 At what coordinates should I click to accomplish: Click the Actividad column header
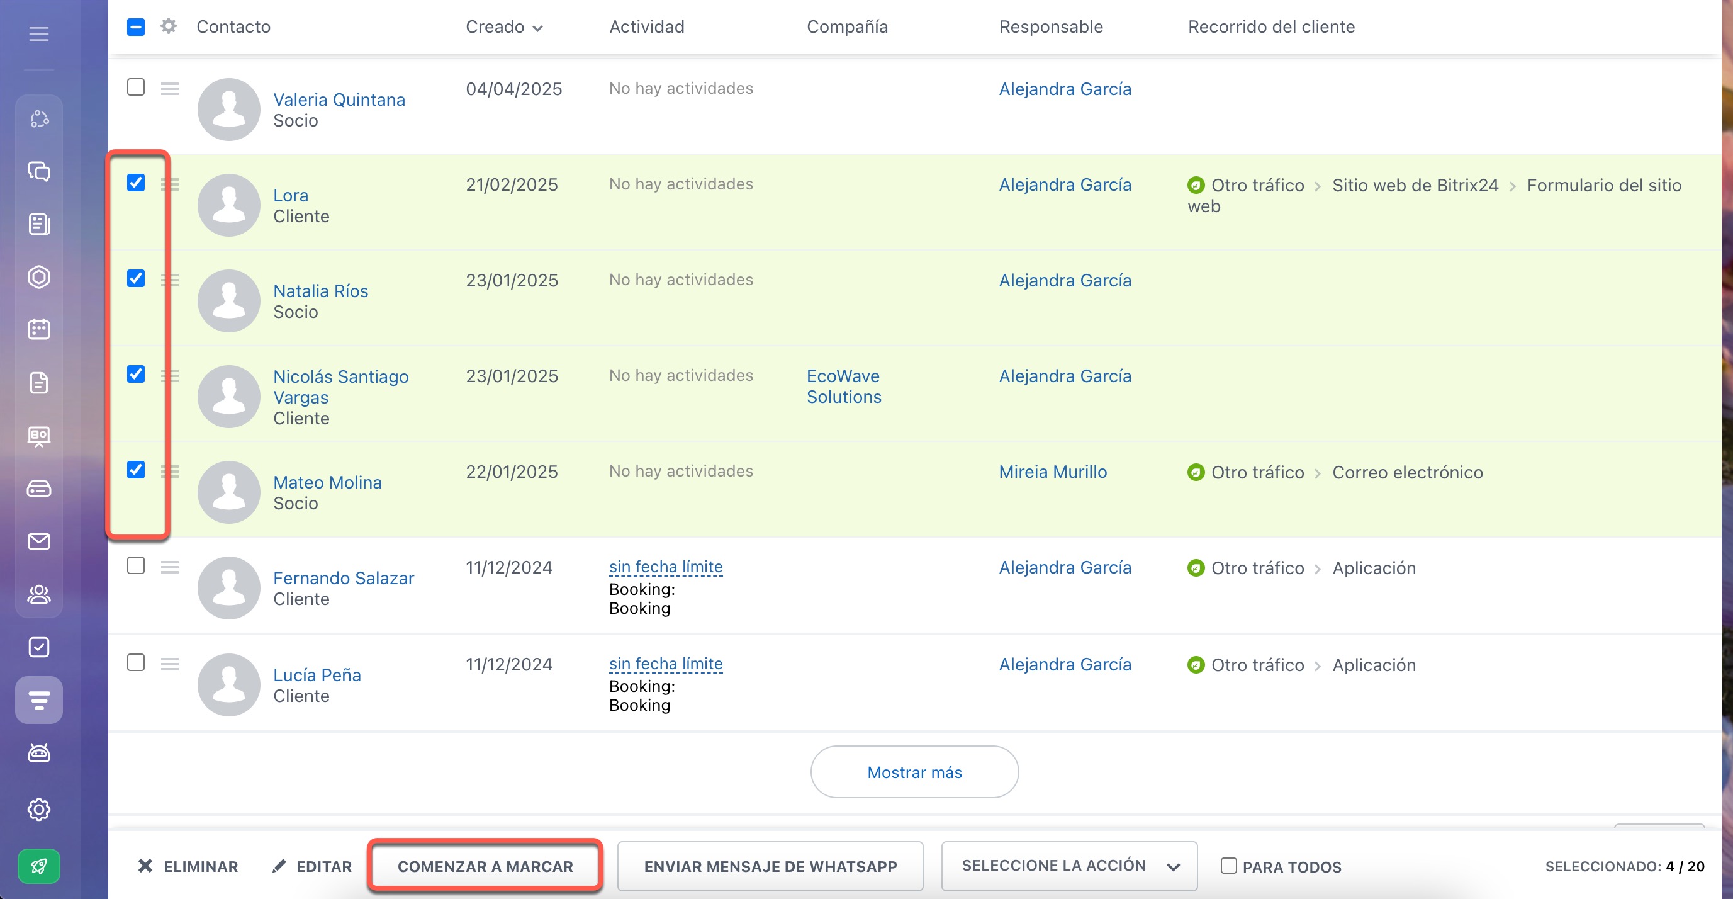pos(646,27)
